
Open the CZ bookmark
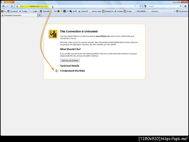[x=66, y=11]
